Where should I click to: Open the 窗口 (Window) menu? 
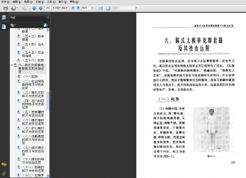(63, 2)
